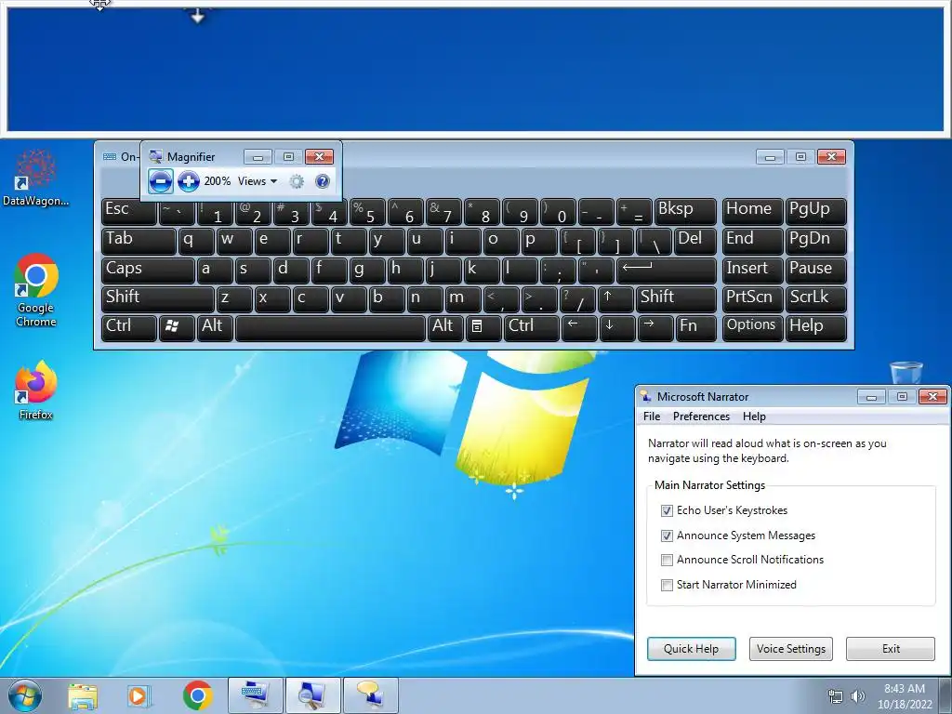Open Magnifier help question icon

coord(323,181)
